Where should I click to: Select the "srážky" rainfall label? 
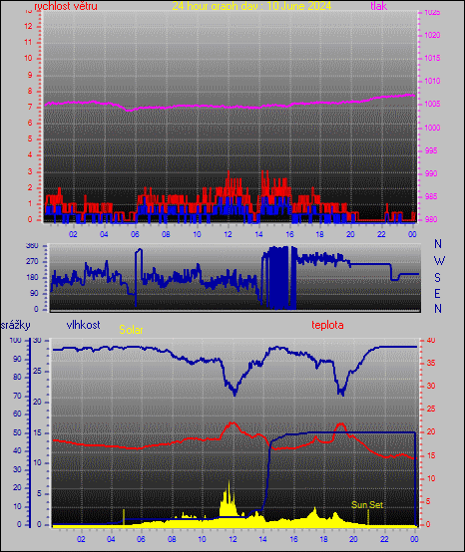(x=16, y=325)
